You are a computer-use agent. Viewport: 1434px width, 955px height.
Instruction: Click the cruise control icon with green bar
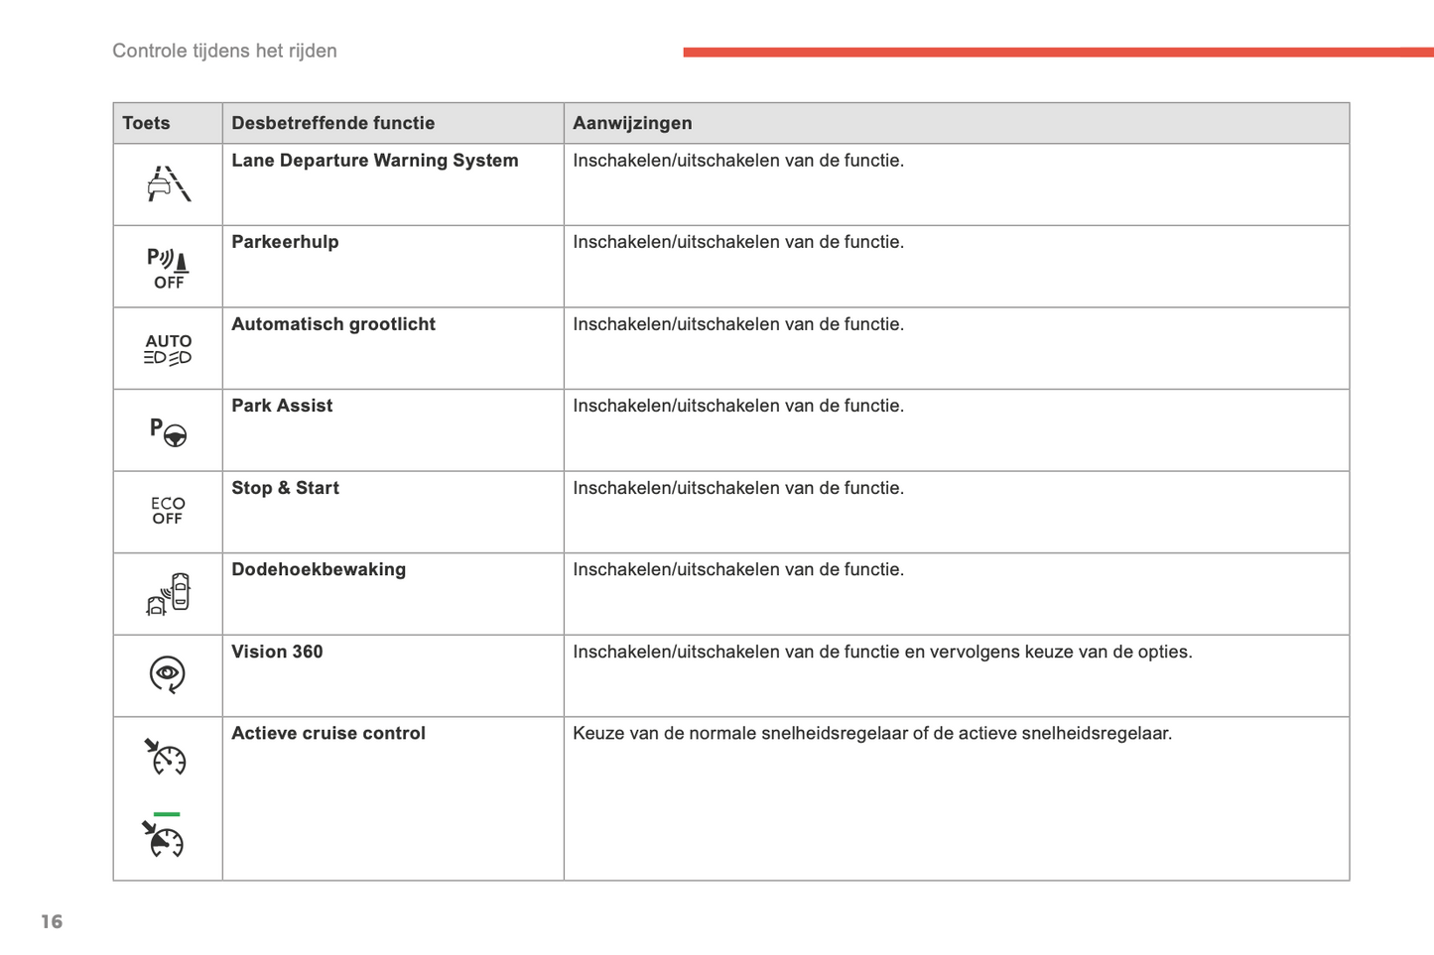point(165,837)
